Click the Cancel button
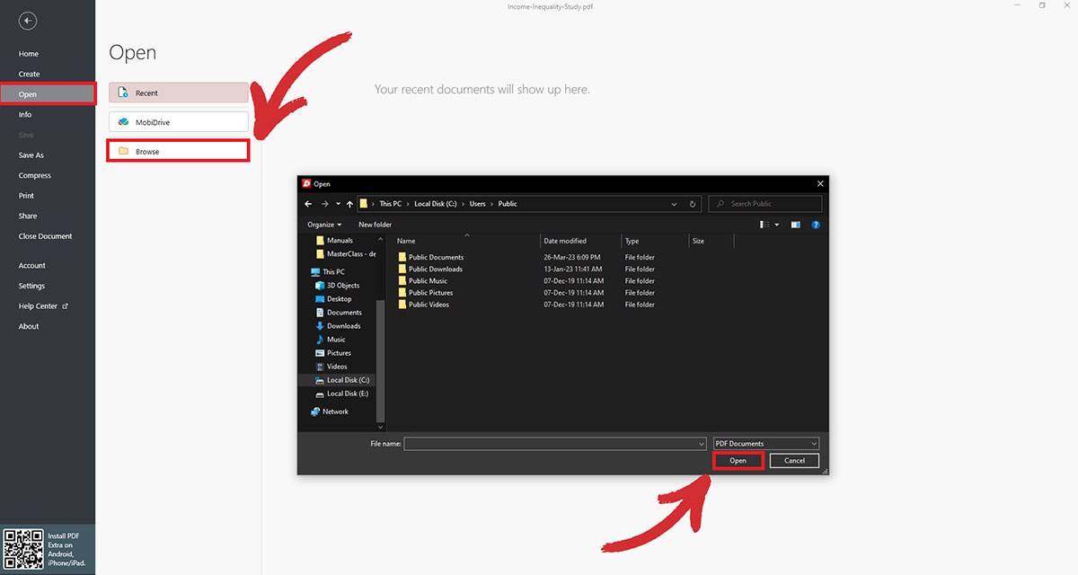Viewport: 1078px width, 575px height. [793, 460]
